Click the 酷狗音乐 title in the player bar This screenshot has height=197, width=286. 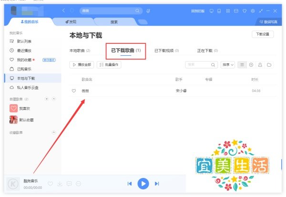[x=31, y=181]
